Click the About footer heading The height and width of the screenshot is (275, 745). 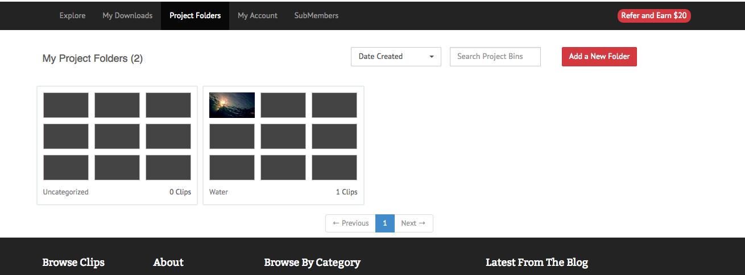pos(168,263)
